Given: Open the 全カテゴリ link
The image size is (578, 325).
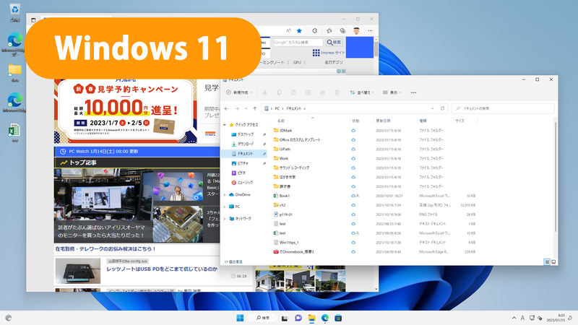Looking at the screenshot, I should [334, 63].
